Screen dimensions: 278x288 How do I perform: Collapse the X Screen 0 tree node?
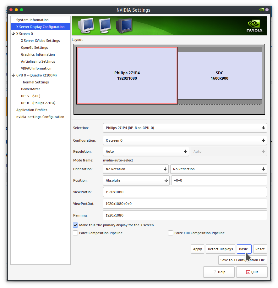click(13, 34)
